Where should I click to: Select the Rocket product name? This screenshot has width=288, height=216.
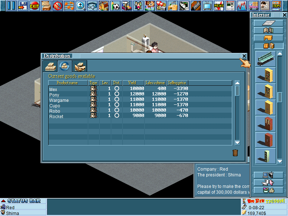coord(56,116)
